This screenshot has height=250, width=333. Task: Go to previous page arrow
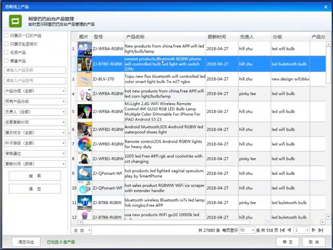pos(289,230)
